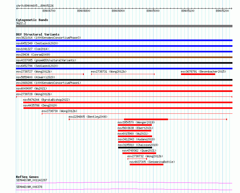This screenshot has width=240, height=193.
Task: Open nsv4337085 (gnomADStructuralVariants) label
Action: [46, 60]
